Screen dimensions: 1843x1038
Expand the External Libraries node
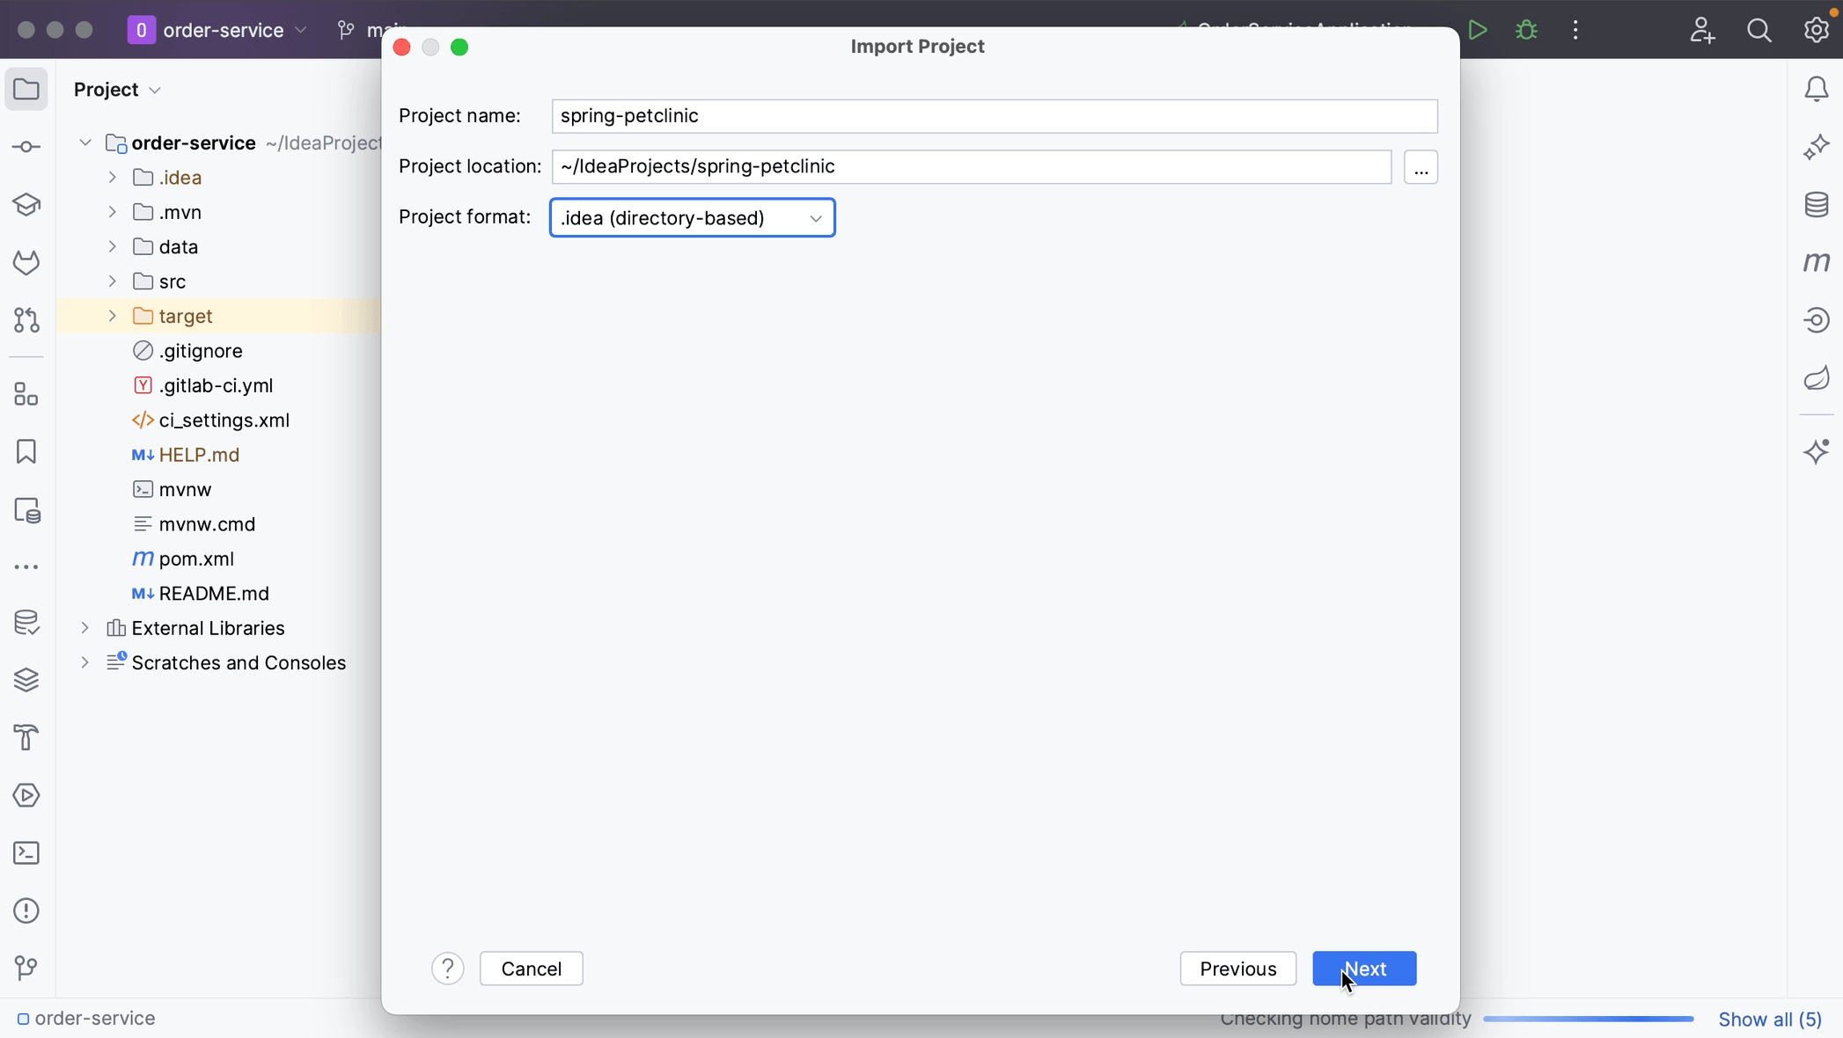[85, 628]
